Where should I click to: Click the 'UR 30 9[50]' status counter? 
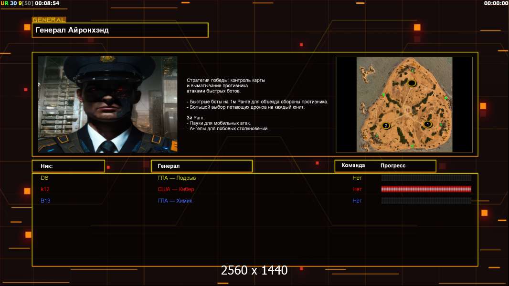pos(17,3)
